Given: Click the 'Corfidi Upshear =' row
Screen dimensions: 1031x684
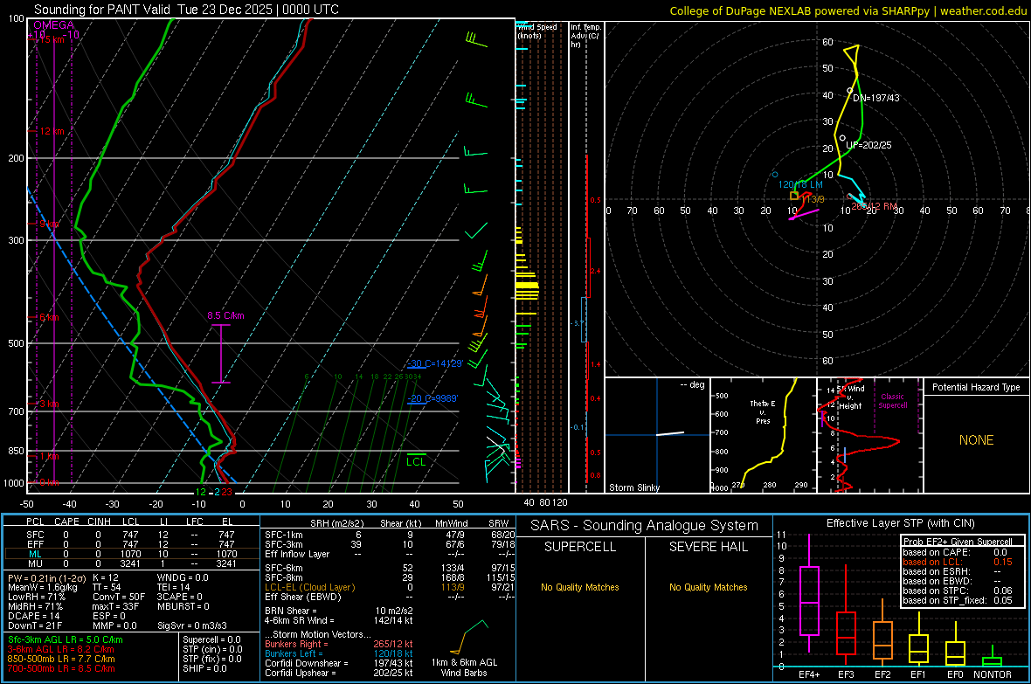Looking at the screenshot, I should (x=339, y=673).
